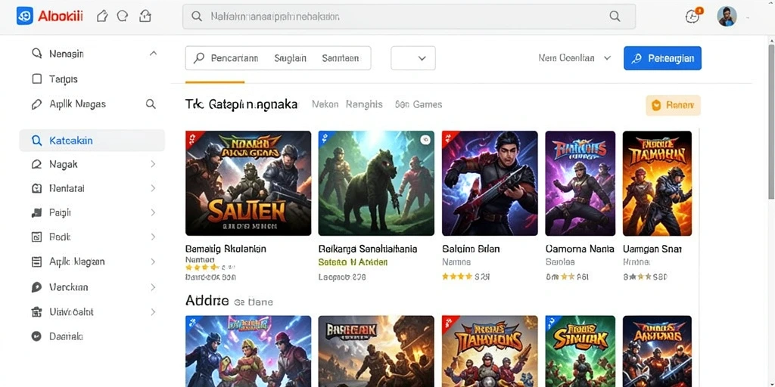The image size is (775, 387).
Task: Click the Daaniak sidebar icon
Action: click(36, 336)
